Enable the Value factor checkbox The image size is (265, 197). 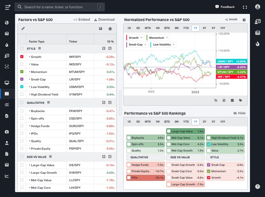point(22,64)
